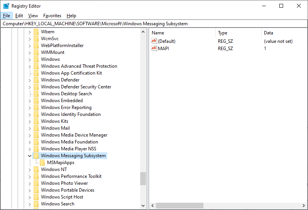Select the MSMapiApps folder icon

click(42, 163)
